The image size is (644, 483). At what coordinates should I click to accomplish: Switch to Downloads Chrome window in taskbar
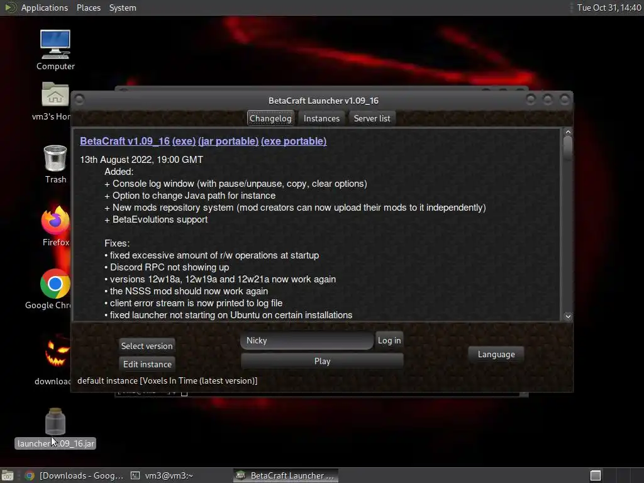tap(74, 475)
